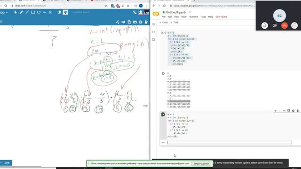This screenshot has width=301, height=169.
Task: Open the File menu in Colab
Action: [x=164, y=17]
